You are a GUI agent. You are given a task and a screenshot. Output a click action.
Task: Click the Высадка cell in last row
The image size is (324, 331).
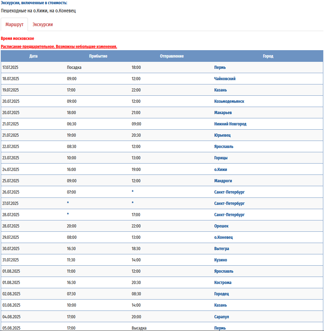point(139,328)
